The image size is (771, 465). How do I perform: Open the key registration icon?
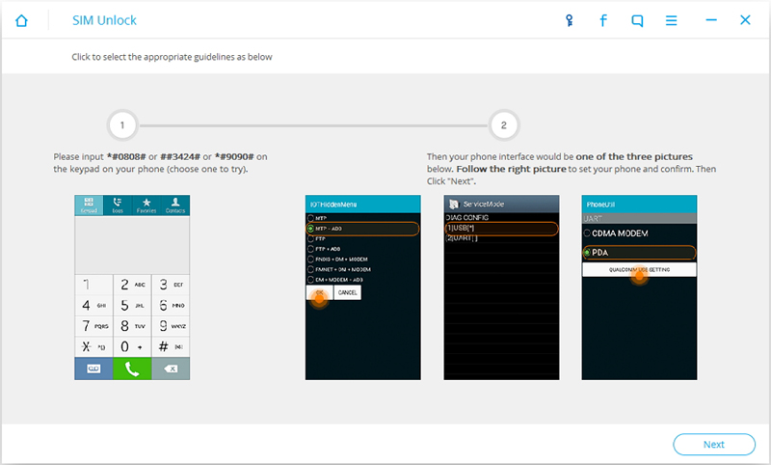[569, 20]
